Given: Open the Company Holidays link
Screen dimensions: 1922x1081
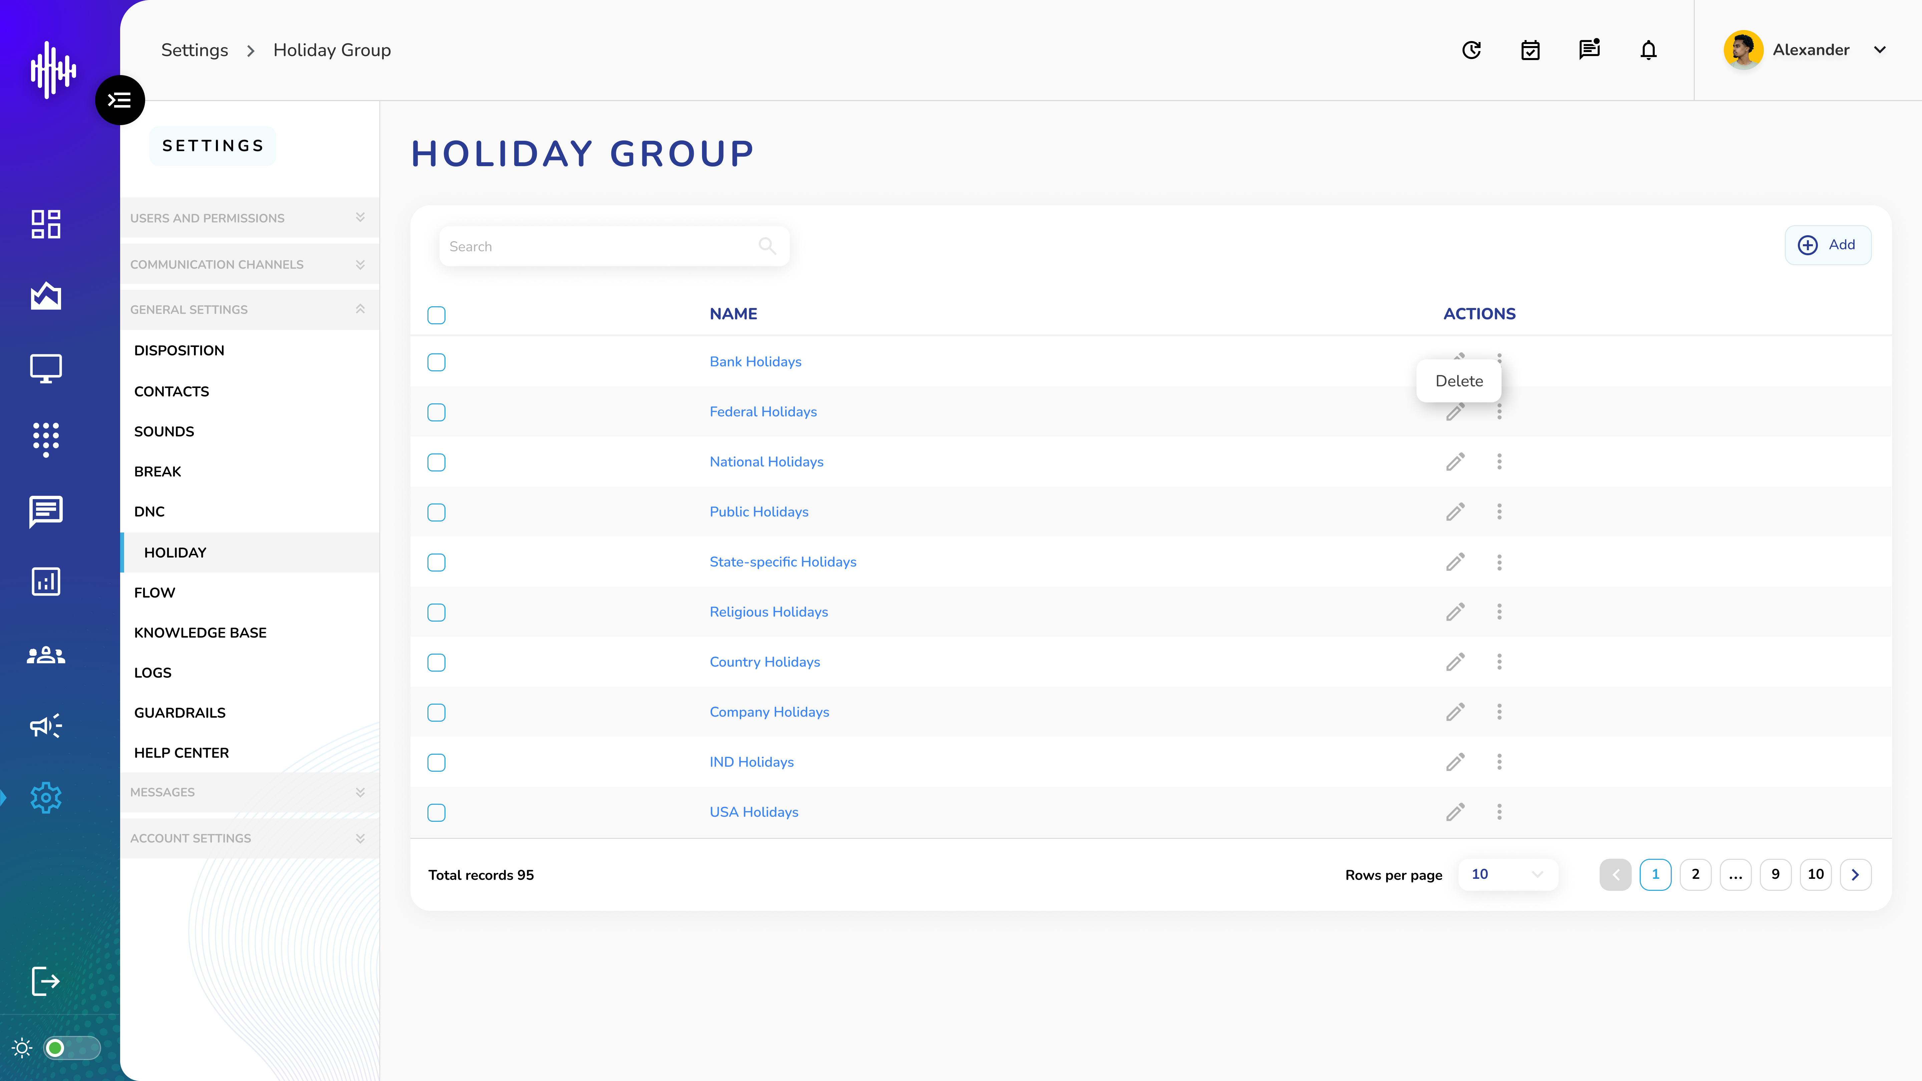Looking at the screenshot, I should [x=769, y=712].
